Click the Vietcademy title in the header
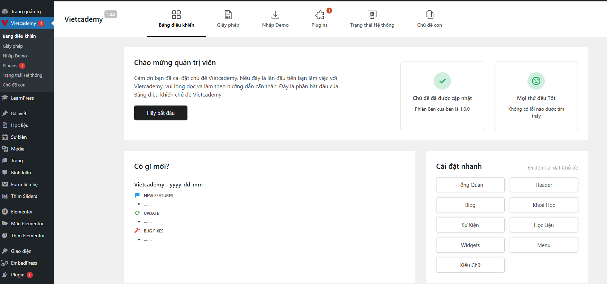Screen dimensions: 607x284 (84, 19)
